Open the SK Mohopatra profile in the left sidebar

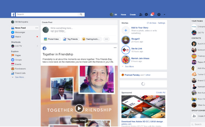[19, 22]
